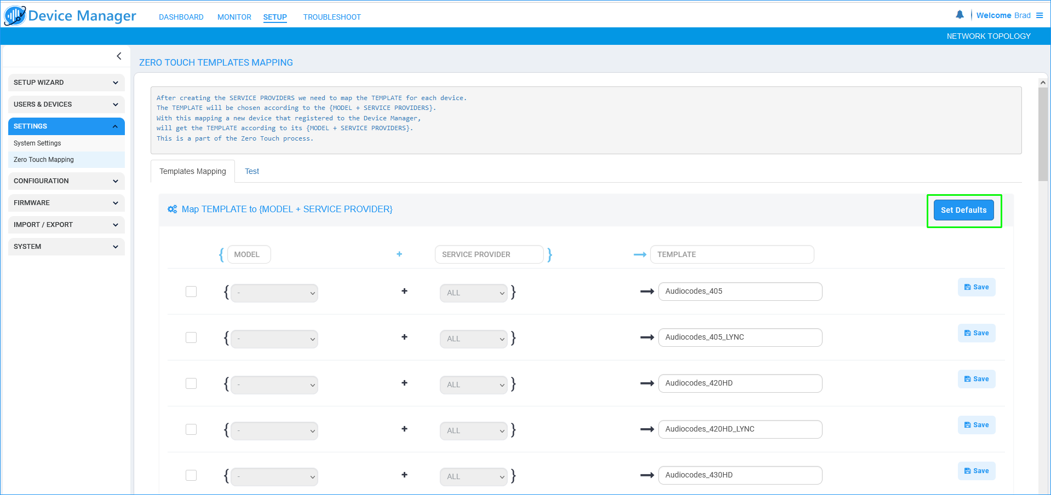This screenshot has height=495, width=1051.
Task: Click the scrollbar up arrow
Action: pos(1043,83)
